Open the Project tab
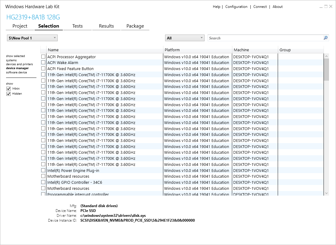 tap(20, 26)
